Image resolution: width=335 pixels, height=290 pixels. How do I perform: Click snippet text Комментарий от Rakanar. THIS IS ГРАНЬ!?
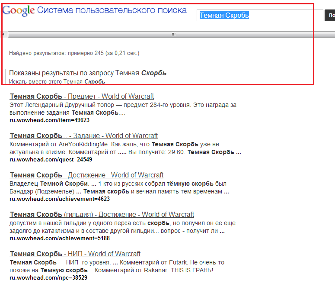pyautogui.click(x=154, y=270)
